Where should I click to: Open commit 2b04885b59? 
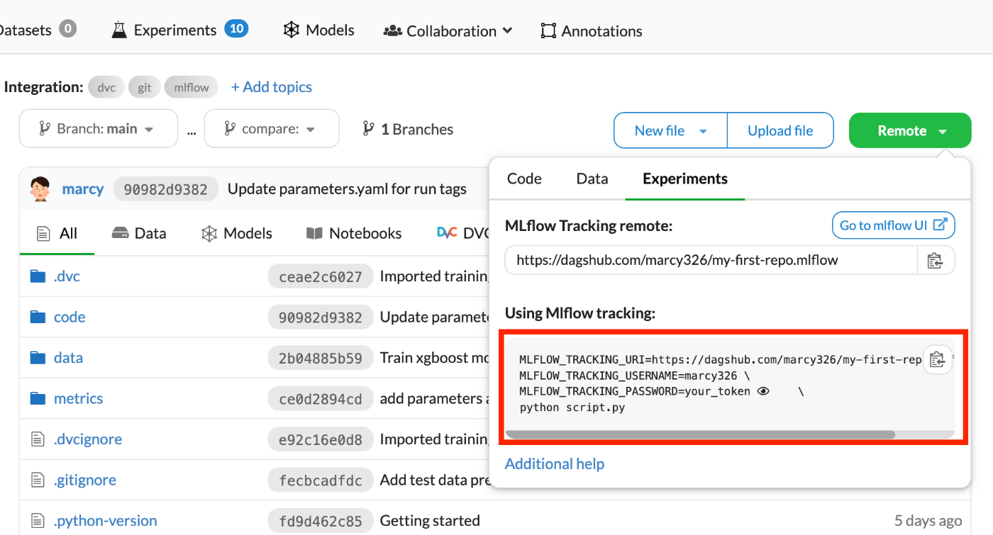pos(320,358)
